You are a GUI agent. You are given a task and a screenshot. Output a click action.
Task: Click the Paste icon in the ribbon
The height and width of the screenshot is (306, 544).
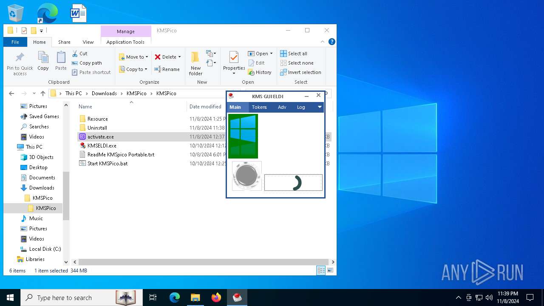61,57
